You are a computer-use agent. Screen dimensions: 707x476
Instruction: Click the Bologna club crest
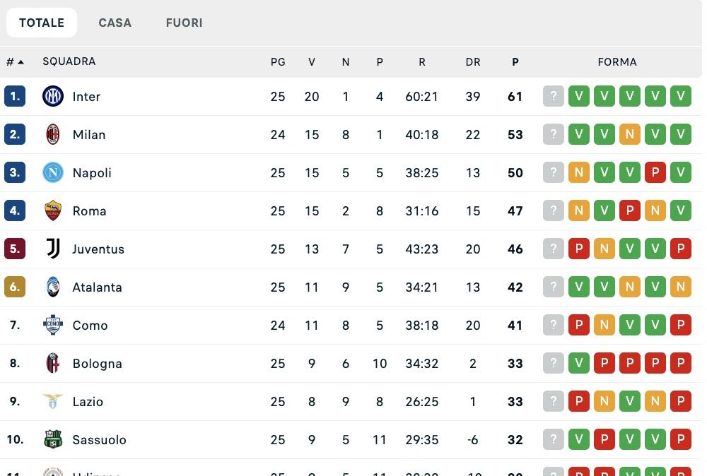[53, 363]
